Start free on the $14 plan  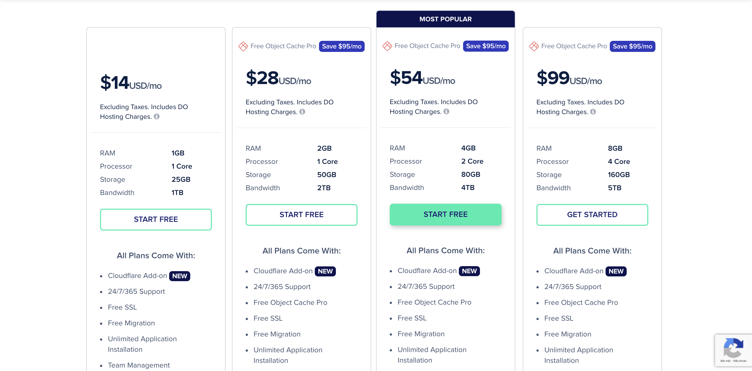pos(156,219)
